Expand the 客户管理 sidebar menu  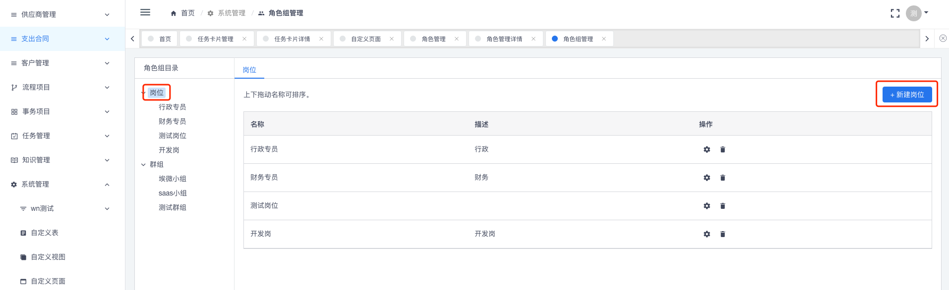point(62,63)
